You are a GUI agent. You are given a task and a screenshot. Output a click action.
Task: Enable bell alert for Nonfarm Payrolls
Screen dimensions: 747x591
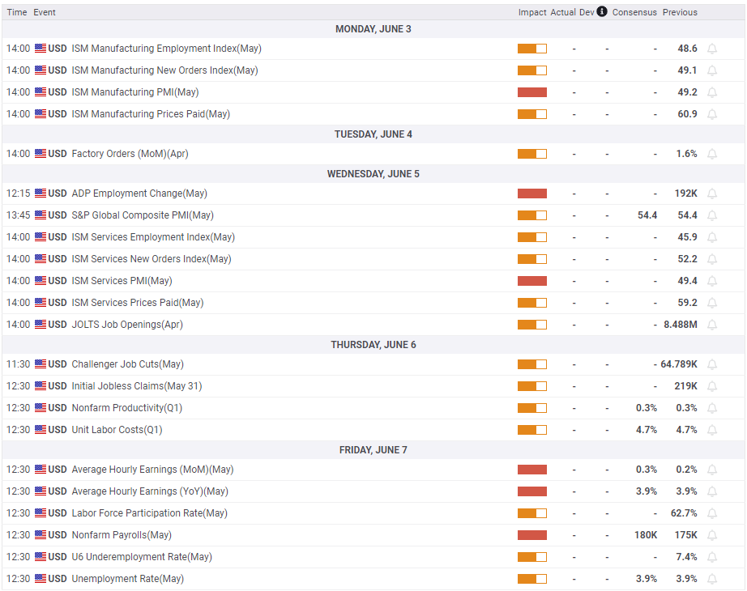coord(712,535)
